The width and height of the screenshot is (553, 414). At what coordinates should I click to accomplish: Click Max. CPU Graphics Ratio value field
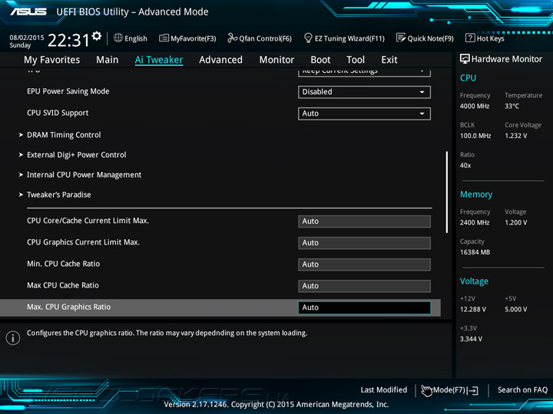[364, 307]
